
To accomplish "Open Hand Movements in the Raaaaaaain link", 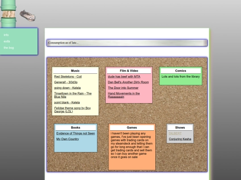I will click(x=124, y=95).
